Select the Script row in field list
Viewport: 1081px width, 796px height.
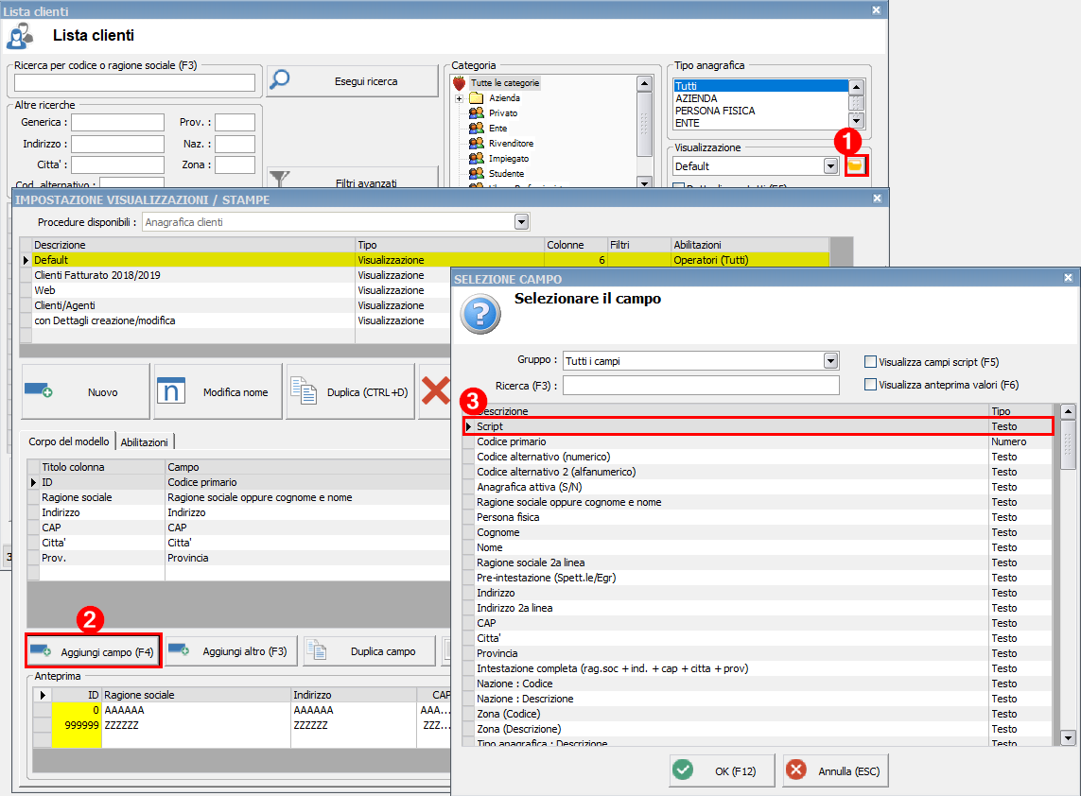[x=758, y=426]
